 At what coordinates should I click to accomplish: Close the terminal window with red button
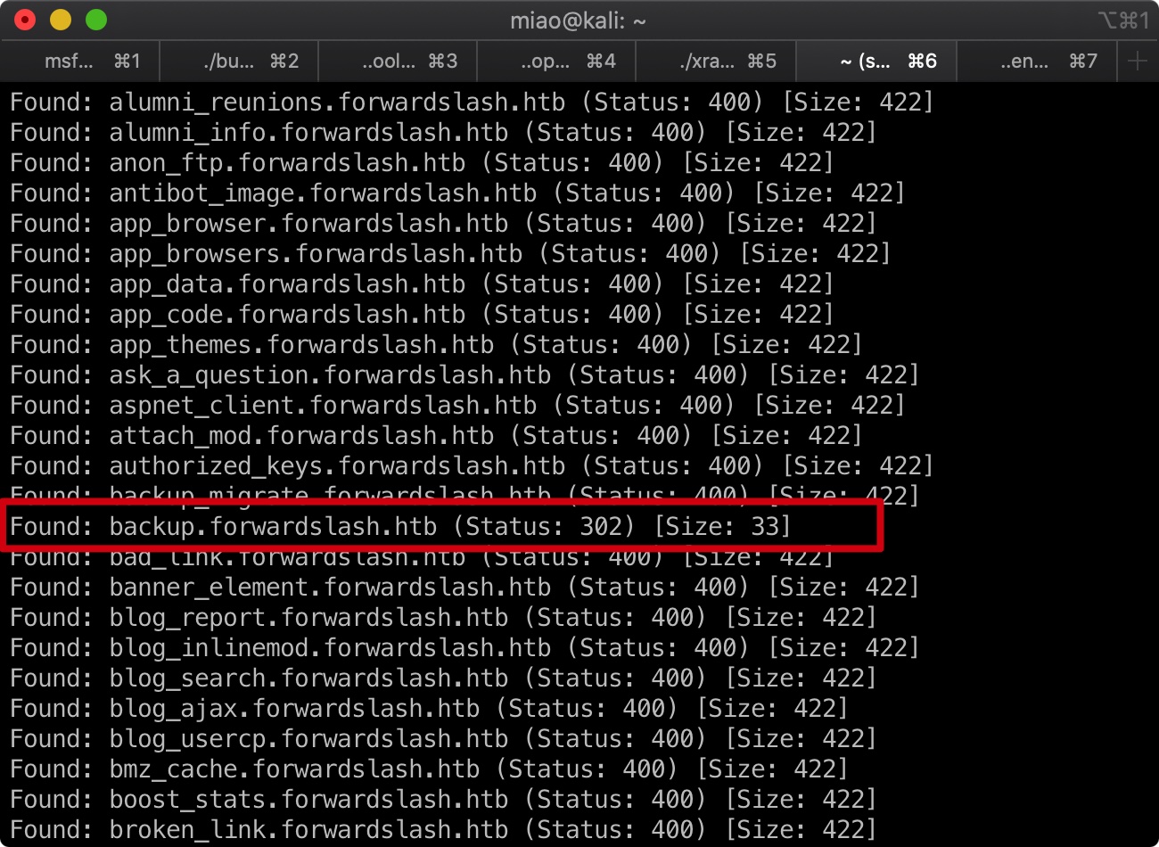coord(25,20)
